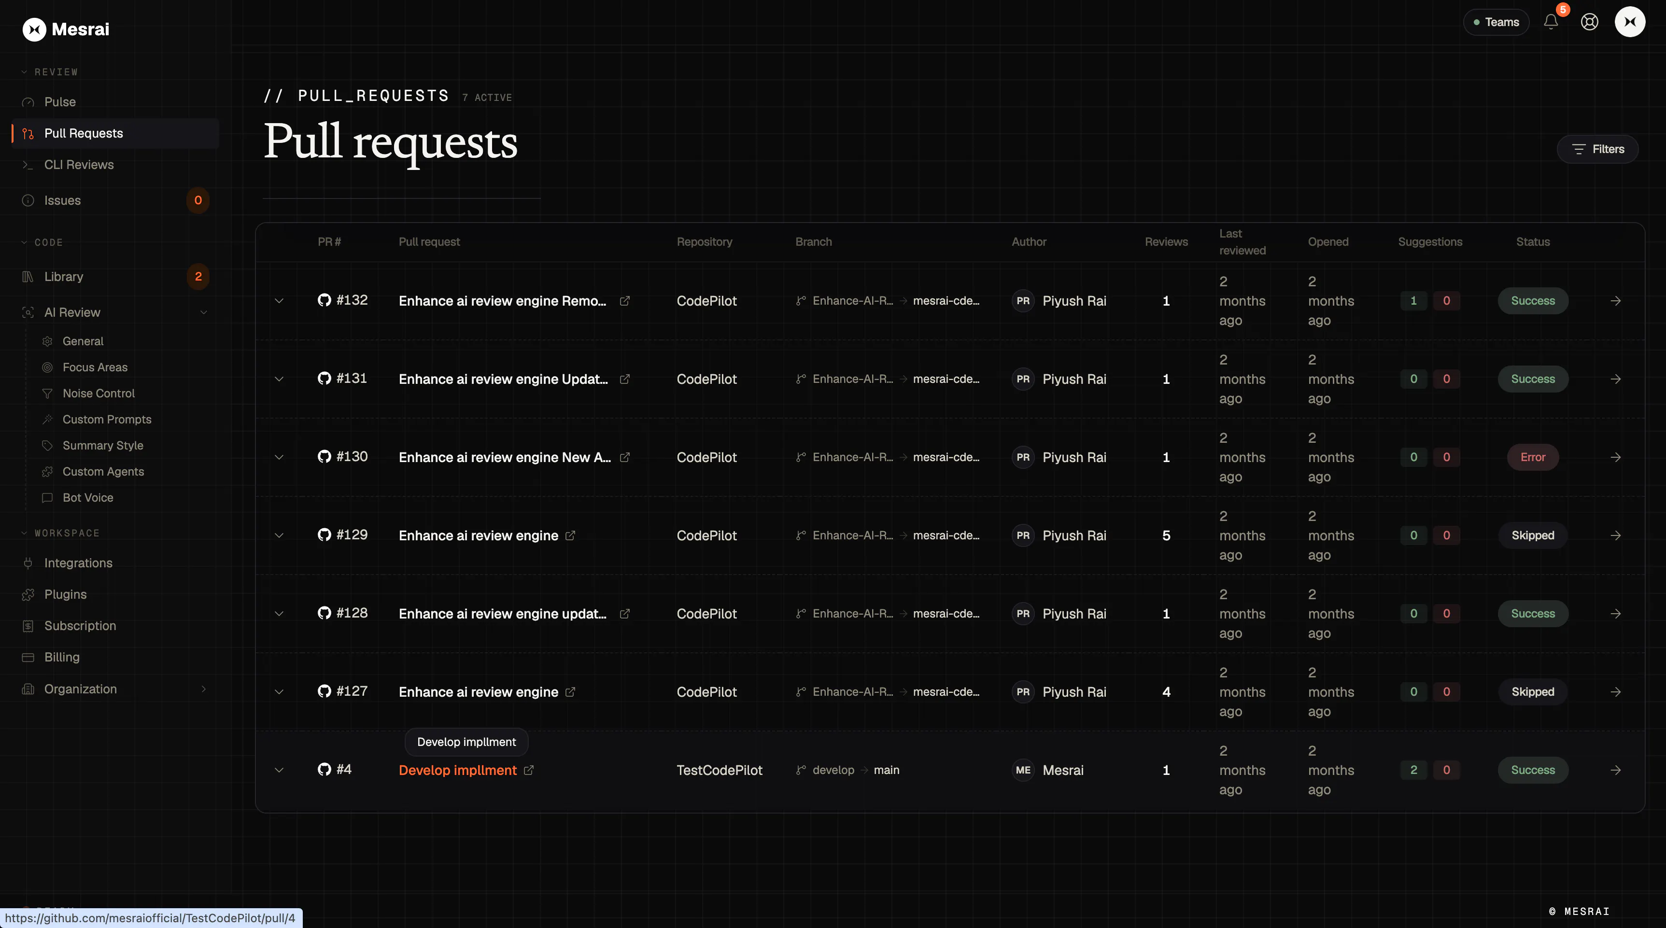Open Custom Prompts settings

[107, 420]
